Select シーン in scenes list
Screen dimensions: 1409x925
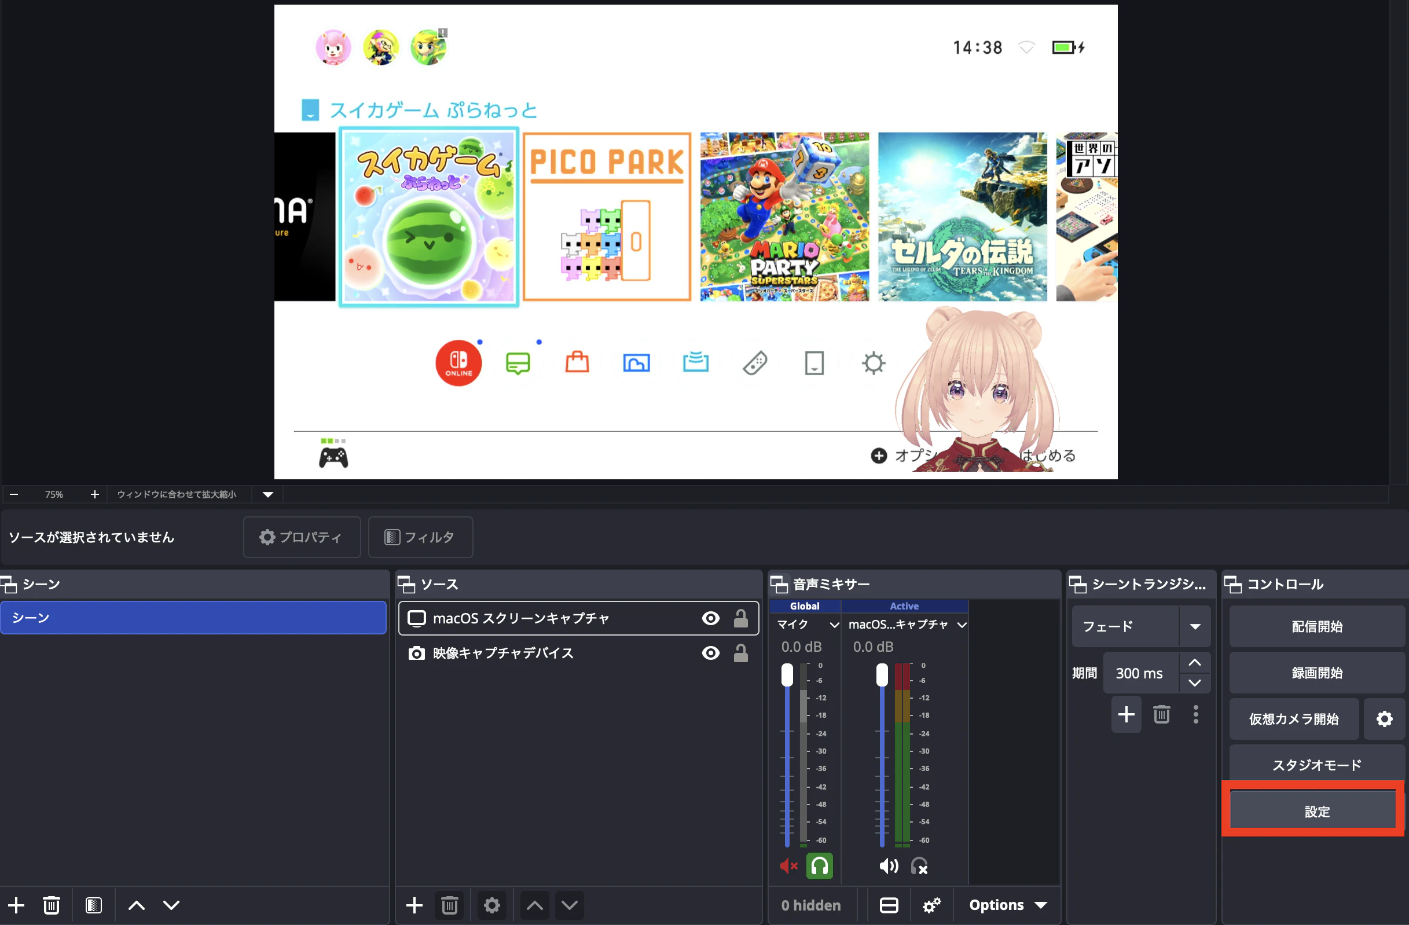[193, 618]
